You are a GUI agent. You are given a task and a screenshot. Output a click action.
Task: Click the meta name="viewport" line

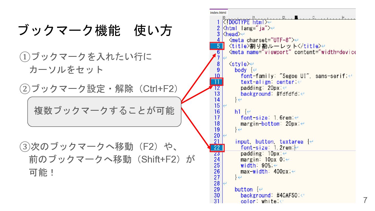click(292, 52)
